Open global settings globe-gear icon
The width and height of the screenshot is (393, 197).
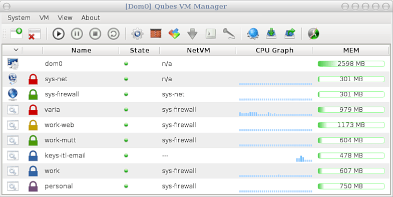click(x=253, y=34)
